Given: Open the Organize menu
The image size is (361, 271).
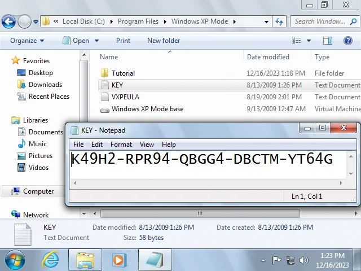Looking at the screenshot, I should tap(27, 41).
